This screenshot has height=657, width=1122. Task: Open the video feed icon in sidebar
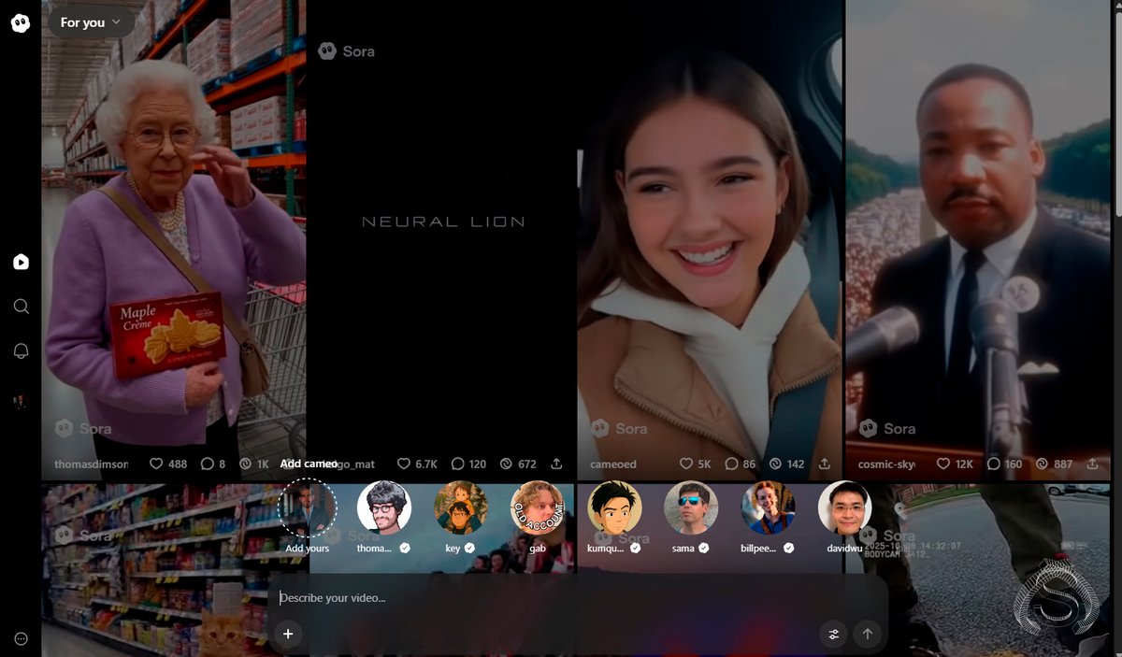pyautogui.click(x=21, y=262)
